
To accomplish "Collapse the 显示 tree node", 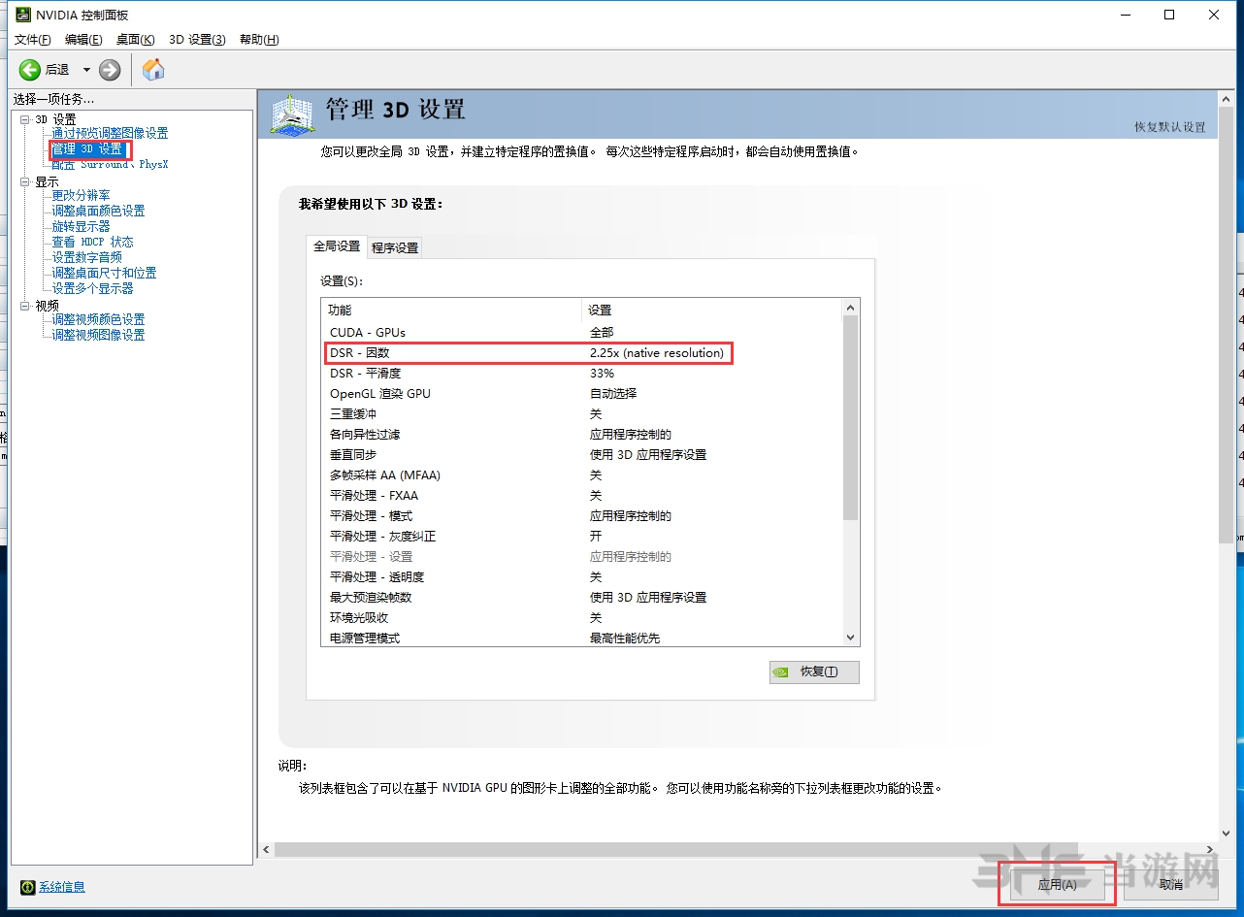I will pyautogui.click(x=25, y=181).
